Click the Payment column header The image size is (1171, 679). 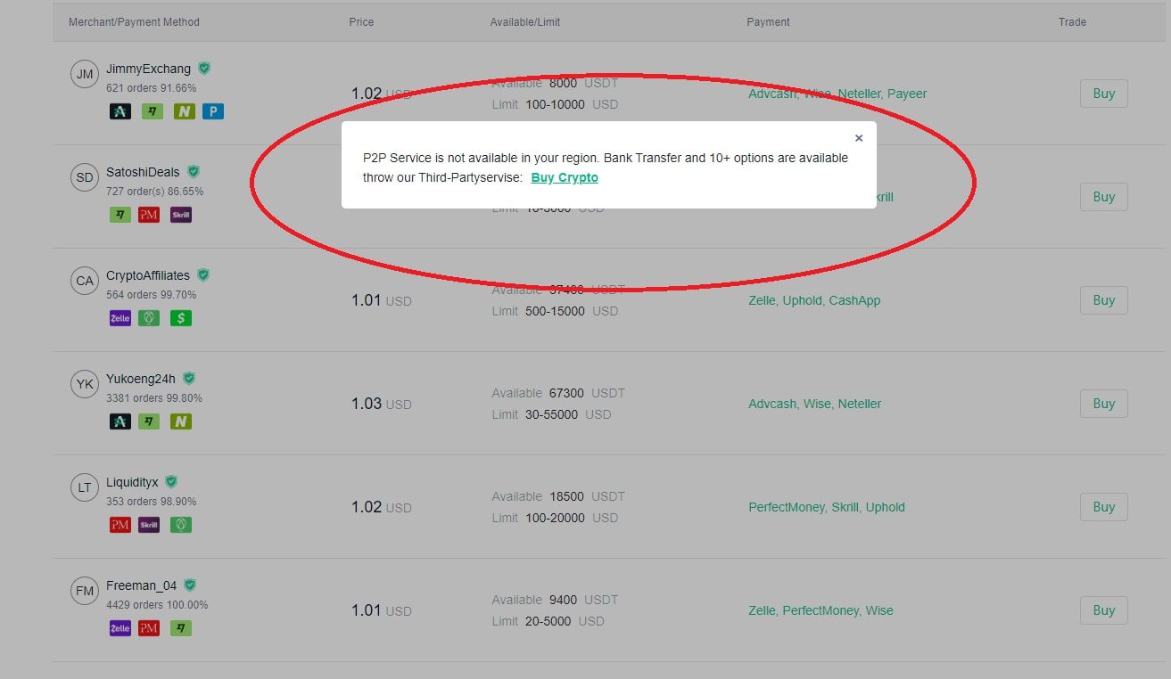click(768, 22)
